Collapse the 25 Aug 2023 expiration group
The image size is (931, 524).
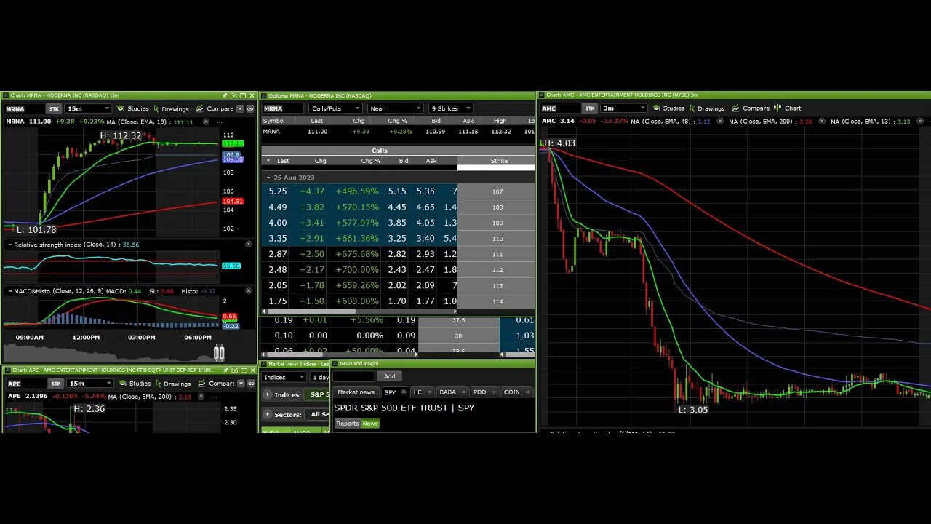tap(268, 178)
